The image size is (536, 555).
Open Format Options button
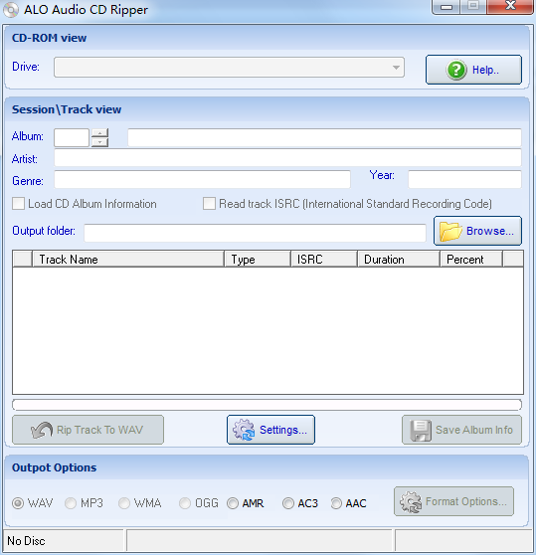pyautogui.click(x=453, y=501)
